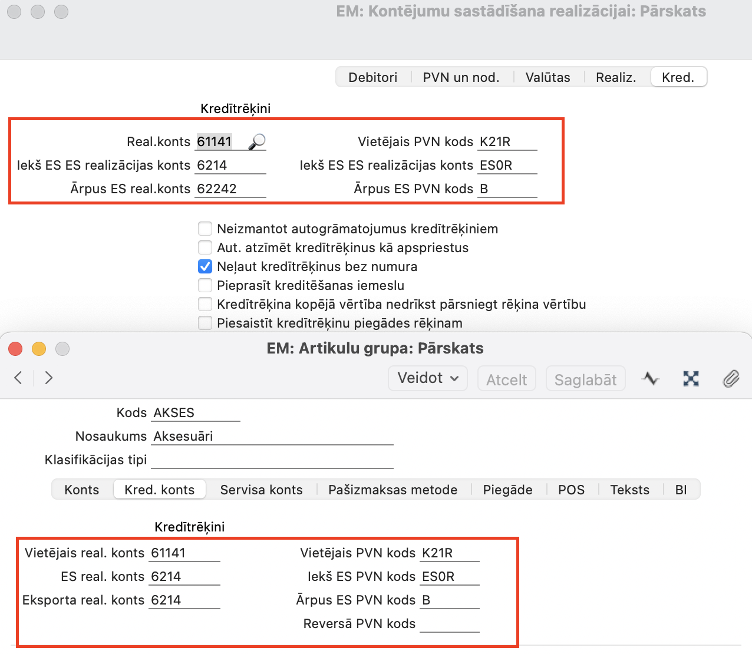The height and width of the screenshot is (654, 752).
Task: Open the Veidot dropdown menu
Action: (428, 378)
